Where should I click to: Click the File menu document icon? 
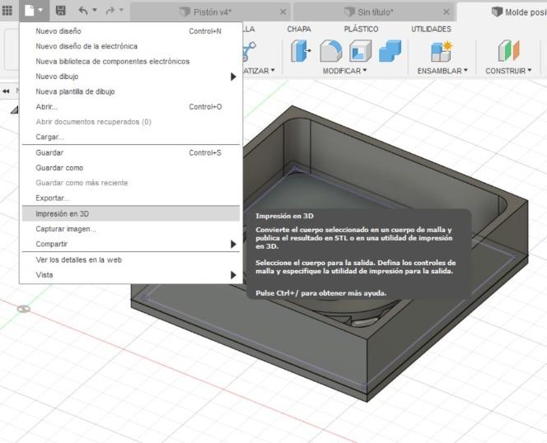pos(30,11)
